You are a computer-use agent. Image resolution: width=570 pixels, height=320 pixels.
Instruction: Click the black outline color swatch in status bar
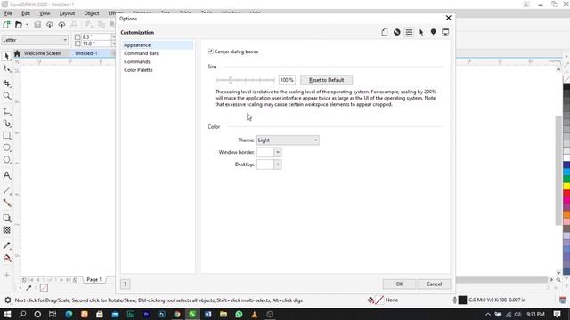[x=462, y=300]
